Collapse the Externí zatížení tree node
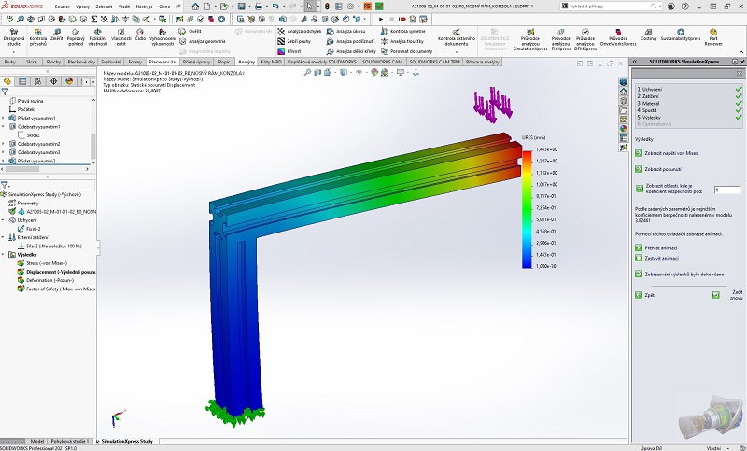747x451 pixels. coord(3,237)
